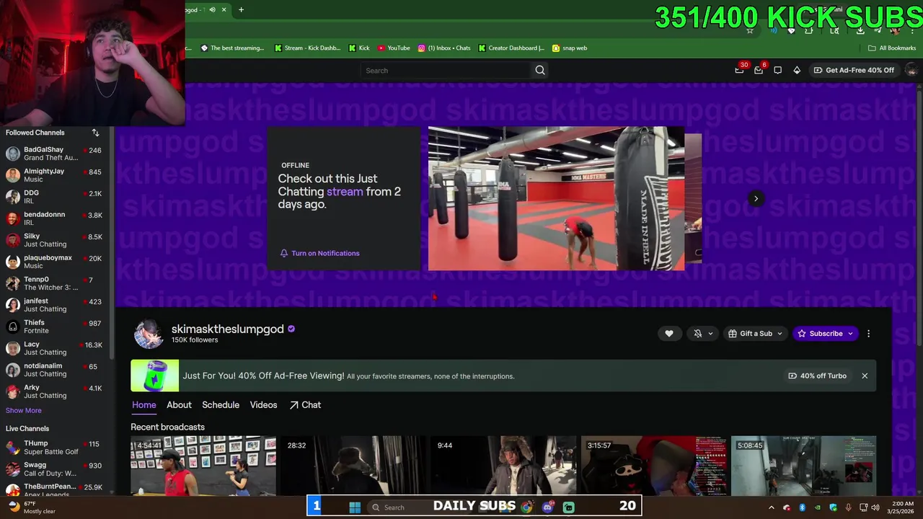
Task: Open the notifications icon showing 30
Action: coord(740,69)
